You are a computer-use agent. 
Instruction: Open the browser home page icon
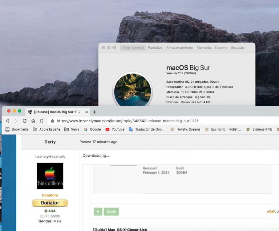pyautogui.click(x=33, y=121)
